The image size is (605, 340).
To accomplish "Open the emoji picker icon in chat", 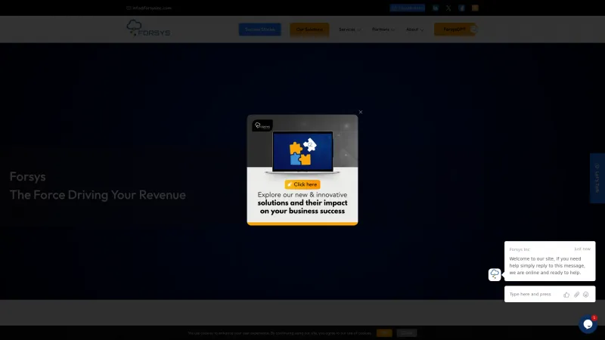I will tap(585, 295).
